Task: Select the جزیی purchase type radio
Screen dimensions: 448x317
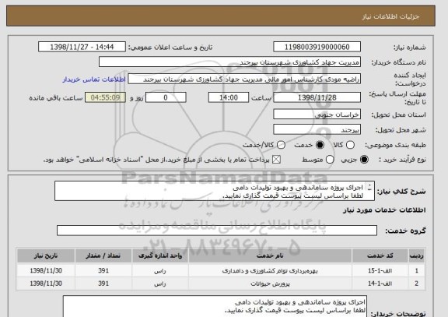Action: point(364,160)
